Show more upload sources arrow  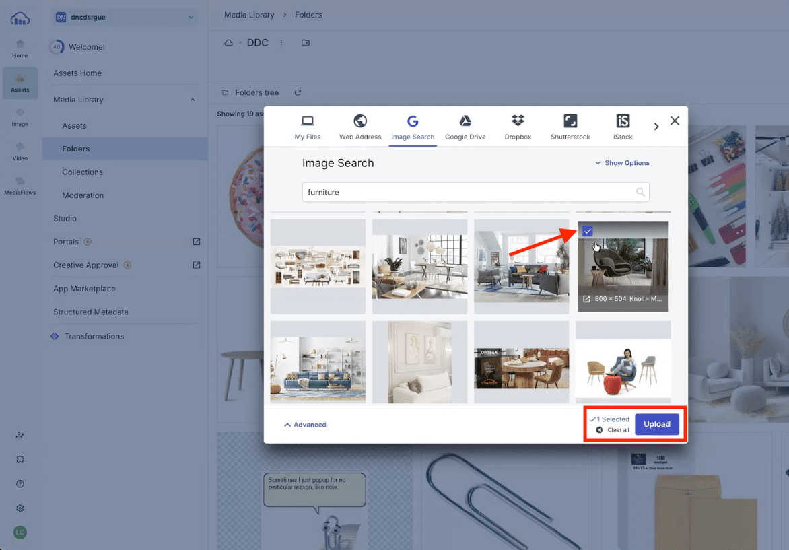(x=656, y=127)
